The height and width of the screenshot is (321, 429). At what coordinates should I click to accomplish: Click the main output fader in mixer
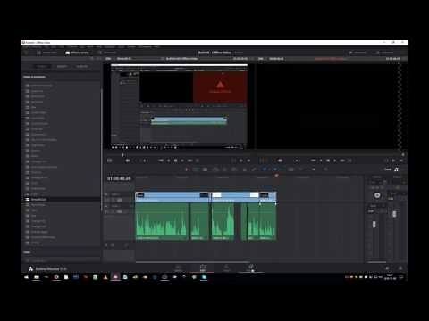pyautogui.click(x=394, y=214)
